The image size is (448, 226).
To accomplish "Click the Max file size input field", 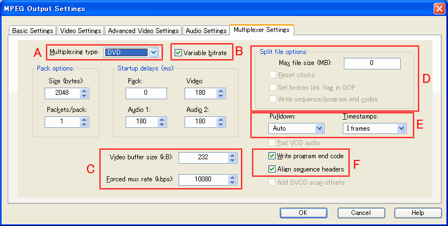I will click(372, 63).
